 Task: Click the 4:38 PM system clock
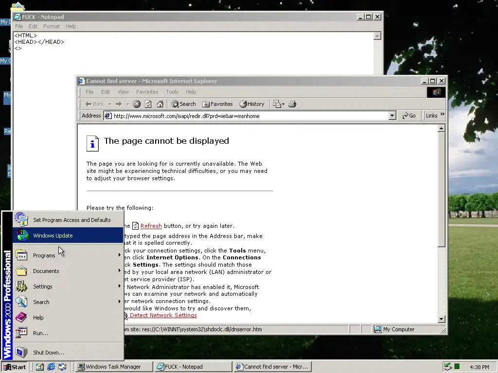pyautogui.click(x=479, y=367)
